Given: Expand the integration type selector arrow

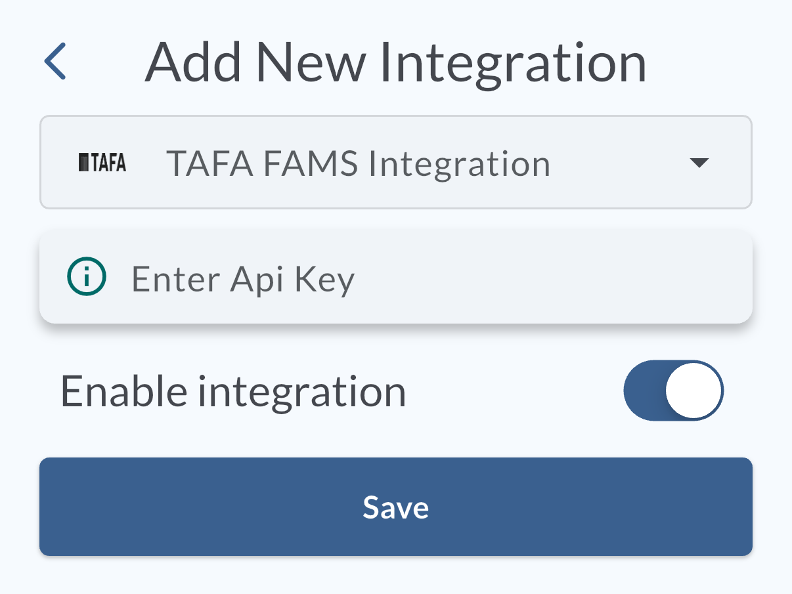Looking at the screenshot, I should point(699,163).
